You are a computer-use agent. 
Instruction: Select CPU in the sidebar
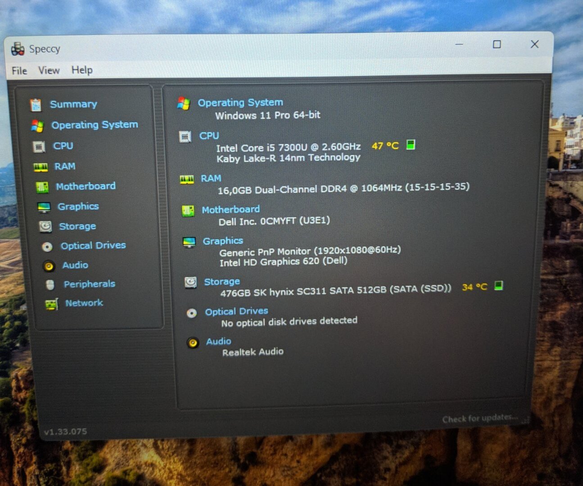click(x=63, y=146)
